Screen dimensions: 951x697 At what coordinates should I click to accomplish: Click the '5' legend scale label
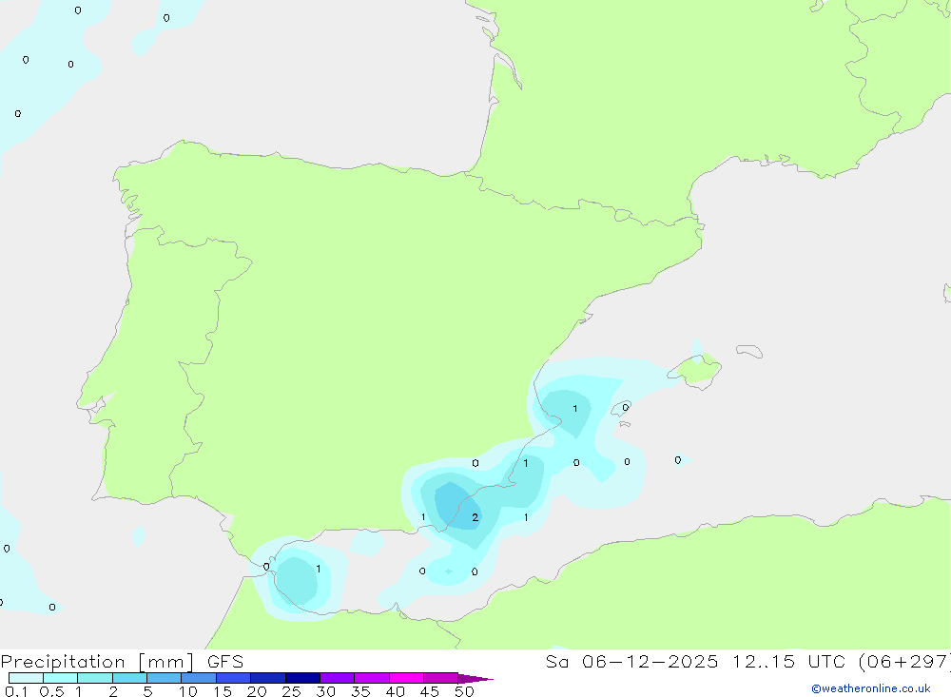coord(147,691)
